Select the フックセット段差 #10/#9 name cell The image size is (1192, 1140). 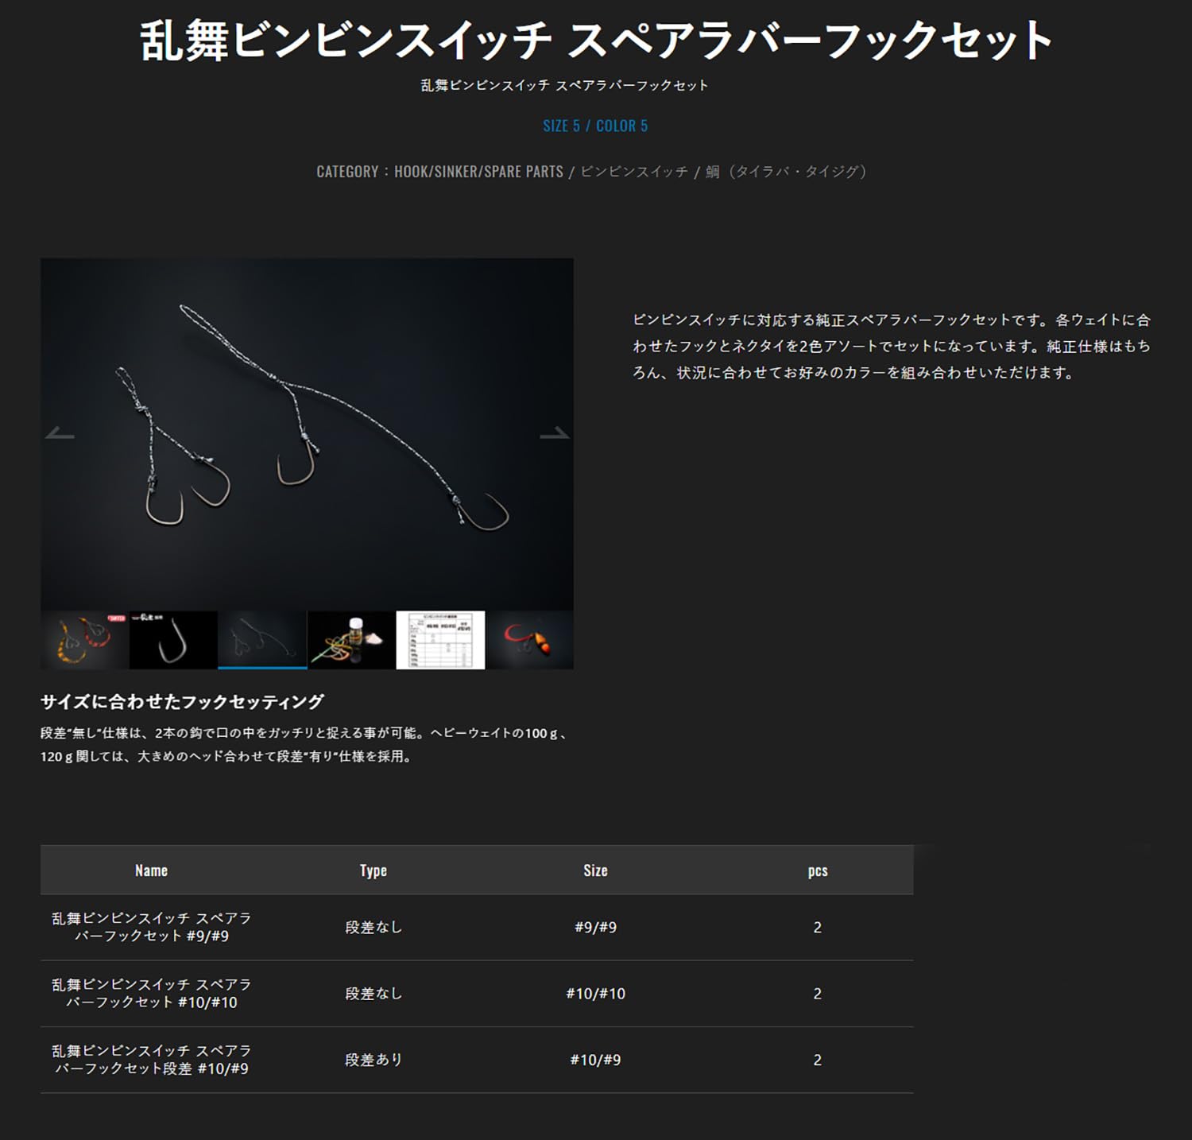tap(151, 1060)
